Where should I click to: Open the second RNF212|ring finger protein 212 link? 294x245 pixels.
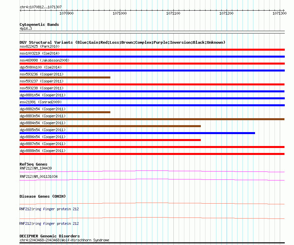[49, 223]
